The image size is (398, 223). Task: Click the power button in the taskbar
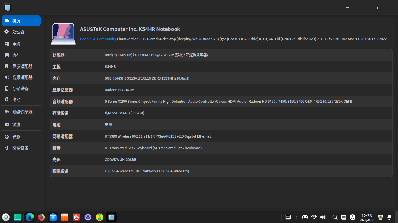pos(353,217)
